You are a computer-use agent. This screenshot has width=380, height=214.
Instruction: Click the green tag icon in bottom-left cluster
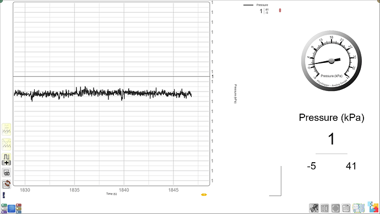pos(4,206)
